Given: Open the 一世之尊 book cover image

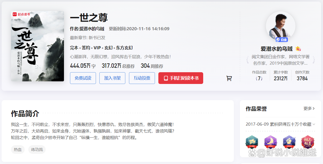Looking at the screenshot, I should (x=37, y=46).
